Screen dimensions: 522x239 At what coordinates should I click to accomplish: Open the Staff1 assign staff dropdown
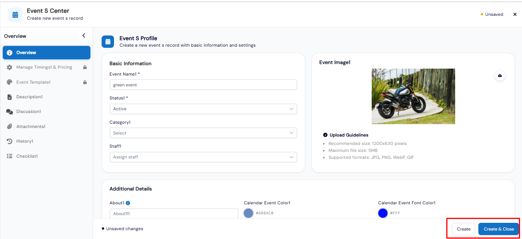click(x=203, y=157)
